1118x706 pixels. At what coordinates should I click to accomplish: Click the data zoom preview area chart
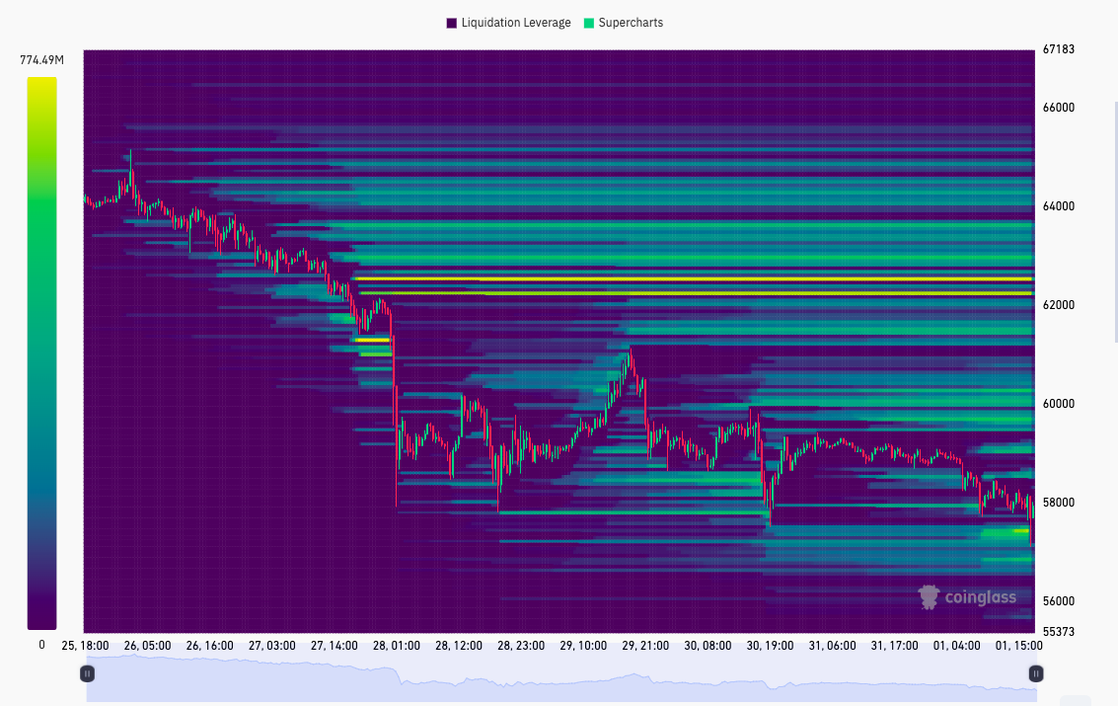click(561, 677)
